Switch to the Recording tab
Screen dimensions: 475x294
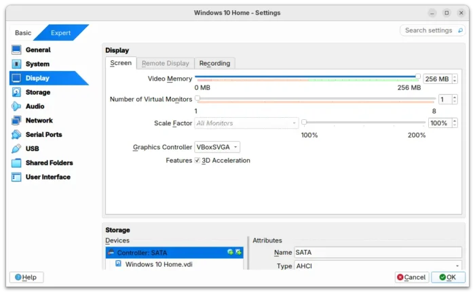tap(214, 63)
